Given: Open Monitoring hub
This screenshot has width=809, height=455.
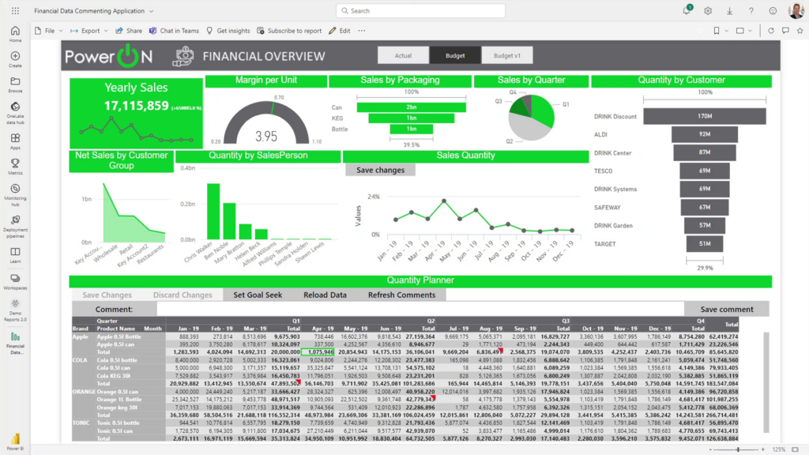Looking at the screenshot, I should click(15, 195).
